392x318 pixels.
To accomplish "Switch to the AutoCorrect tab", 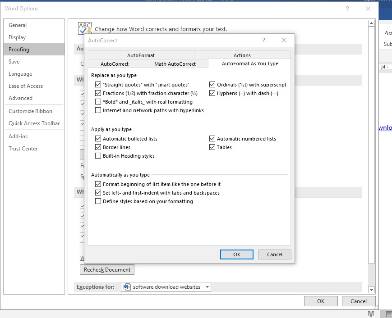I will 114,64.
